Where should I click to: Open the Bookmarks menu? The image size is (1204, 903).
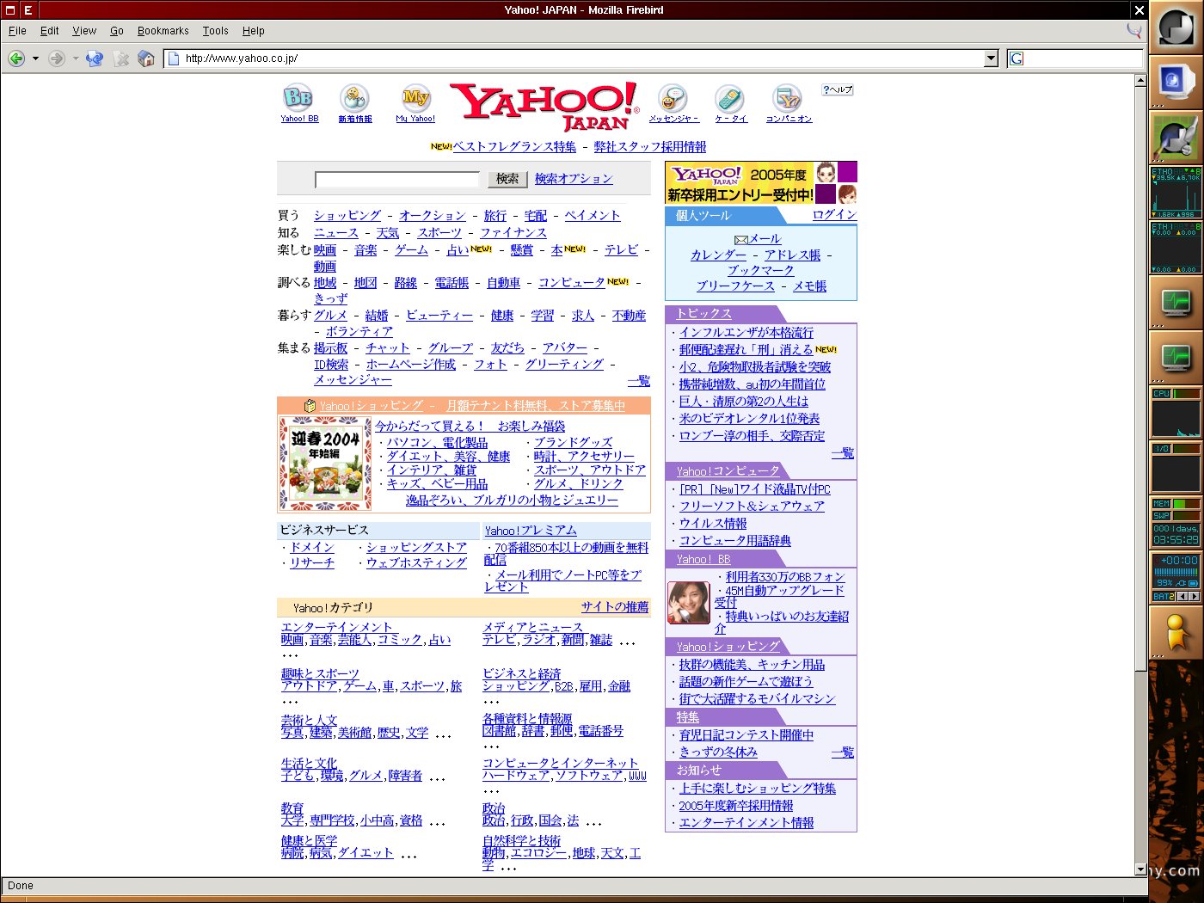(163, 31)
